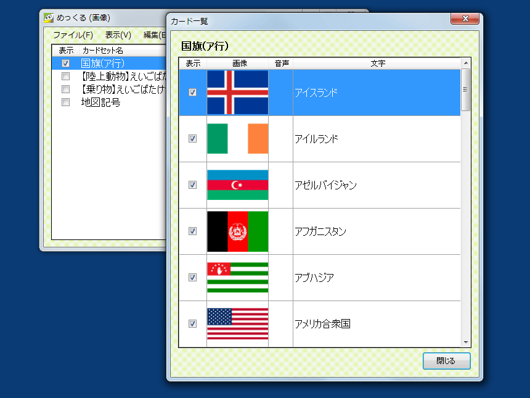This screenshot has width=530, height=398.
Task: Select the アメリカ合衆国 text cell
Action: pos(377,324)
